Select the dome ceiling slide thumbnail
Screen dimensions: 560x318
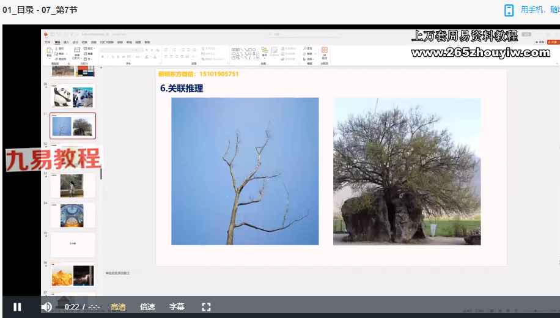pyautogui.click(x=72, y=215)
